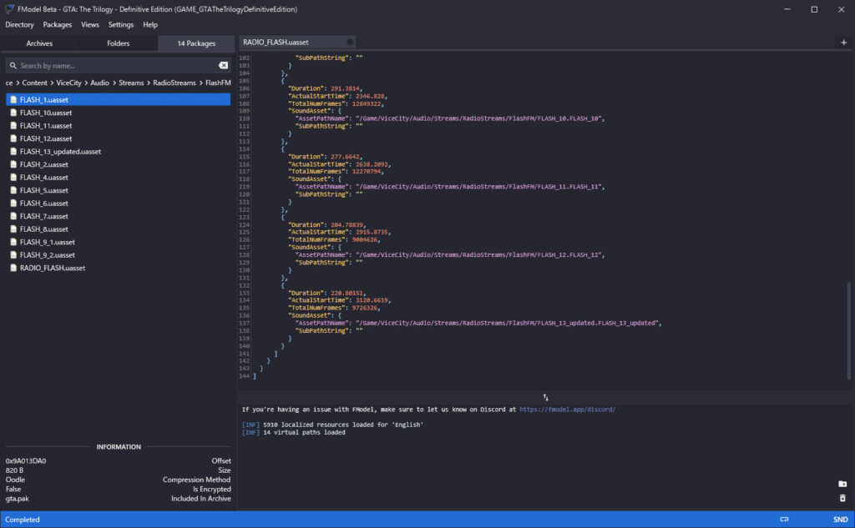Navigate to RadioStreams in breadcrumb
Image resolution: width=855 pixels, height=528 pixels.
click(174, 83)
